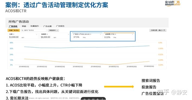
Task: Click the 2018年9月22日 date label
Action: [x=24, y=67]
